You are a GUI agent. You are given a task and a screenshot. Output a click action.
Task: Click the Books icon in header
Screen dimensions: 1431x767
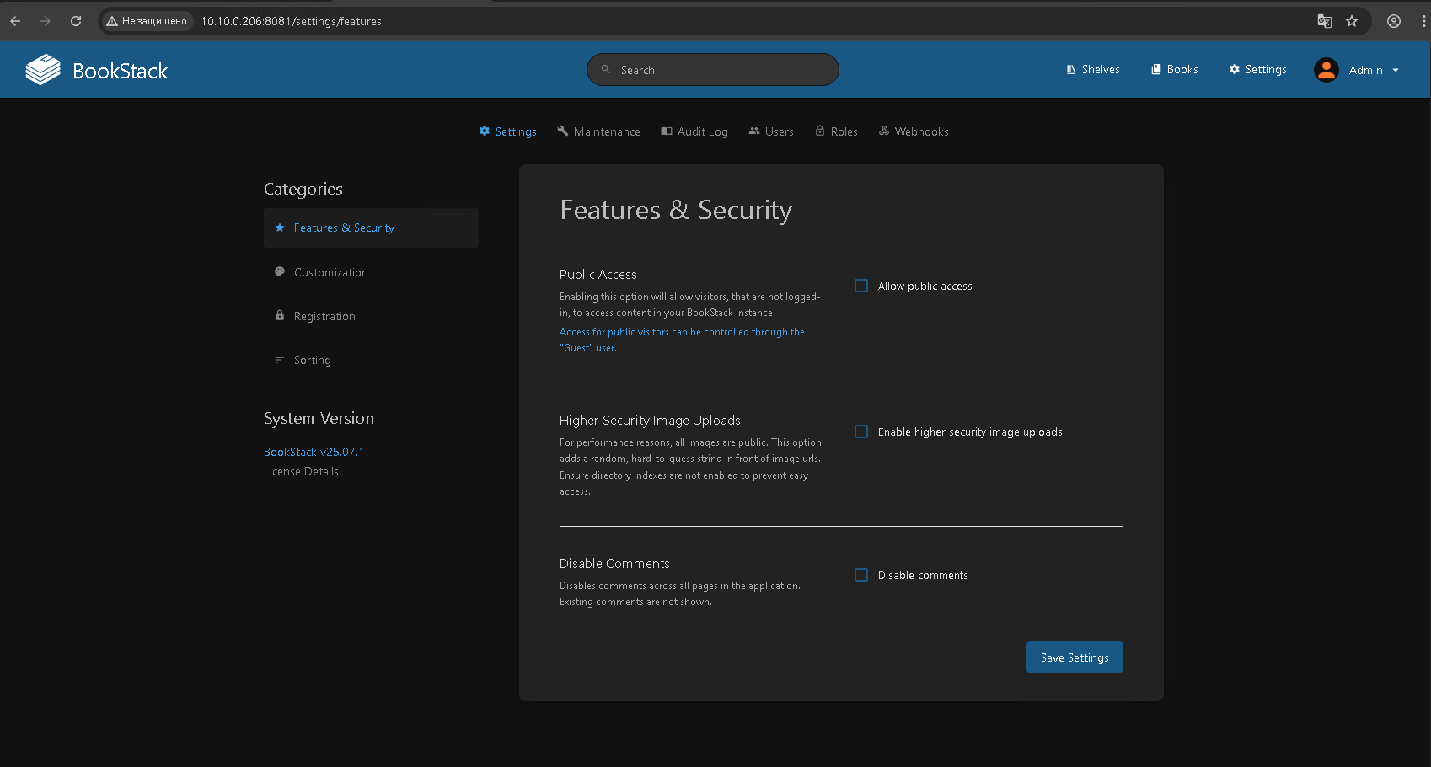pyautogui.click(x=1156, y=69)
